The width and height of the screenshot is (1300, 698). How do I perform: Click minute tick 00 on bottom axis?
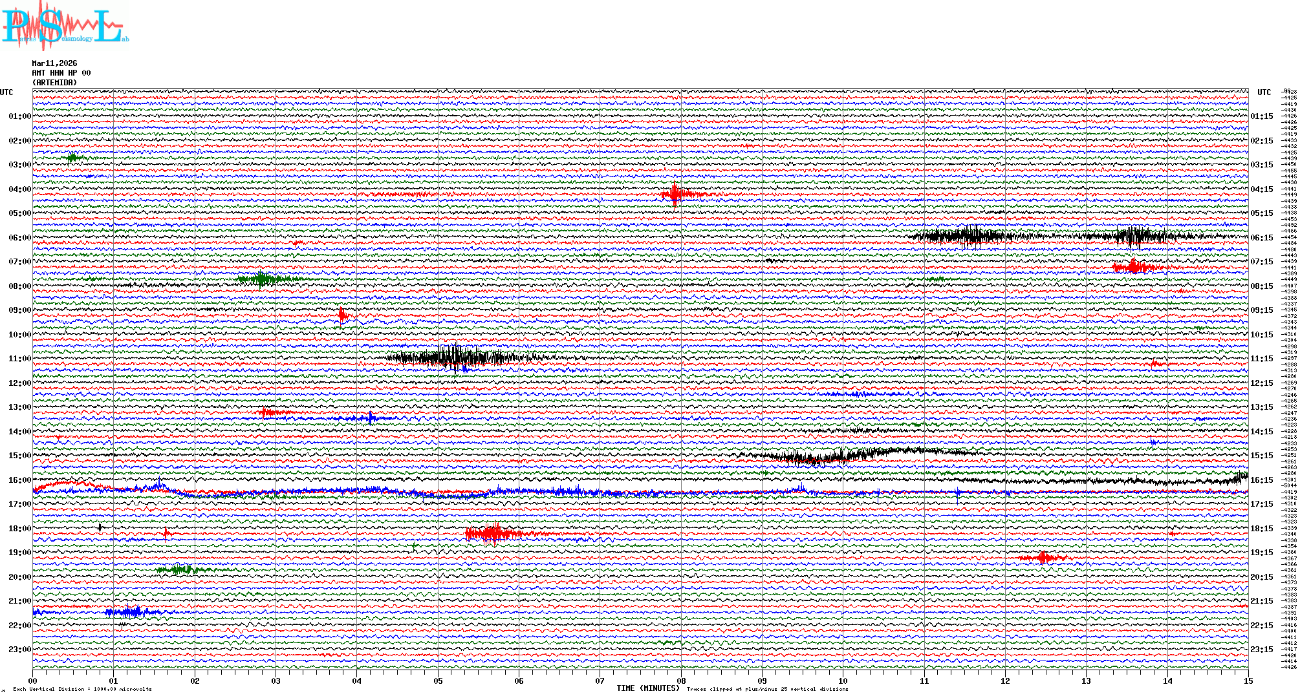click(x=33, y=681)
